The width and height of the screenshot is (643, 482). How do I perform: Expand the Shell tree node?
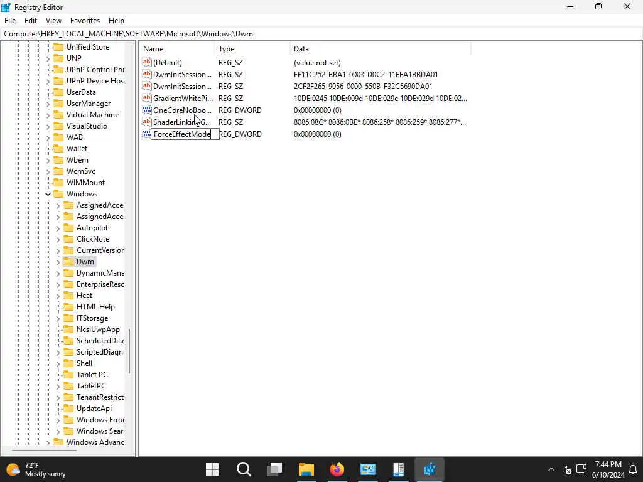[x=58, y=363]
